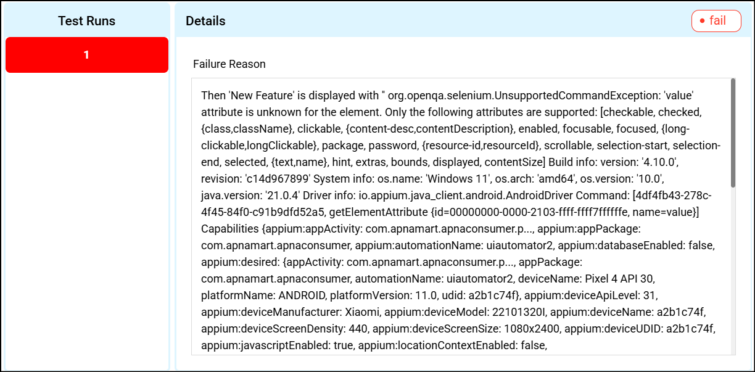Click the Failure Reason label
The image size is (755, 372).
coord(229,64)
